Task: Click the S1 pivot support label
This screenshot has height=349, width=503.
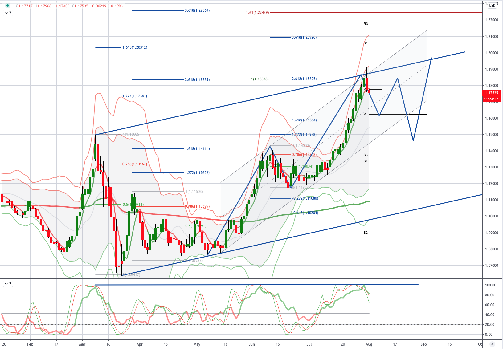Action: [x=366, y=161]
